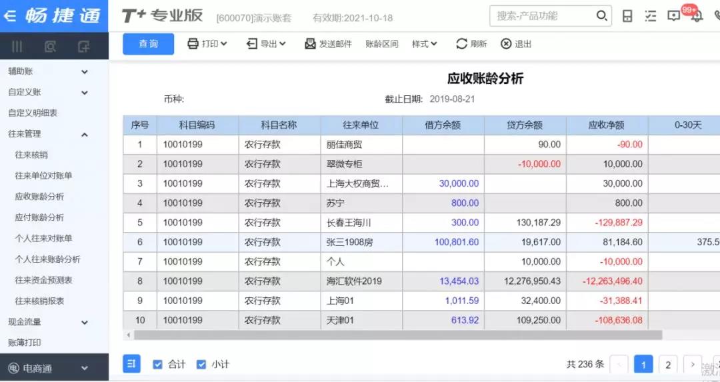Click the horizontal scrollbar under the table
The width and height of the screenshot is (720, 382).
pos(393,335)
